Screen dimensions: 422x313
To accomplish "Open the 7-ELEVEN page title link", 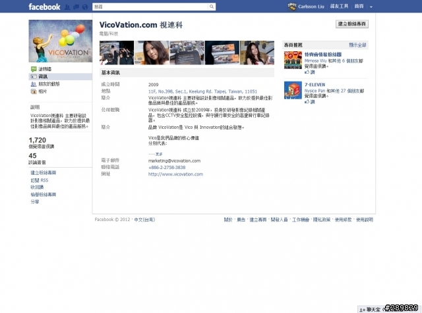I will [315, 85].
